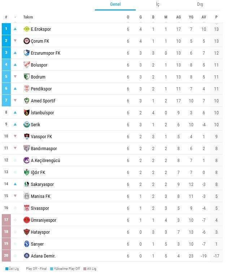This screenshot has height=276, width=226.
Task: Sort by AG goals scored header
Action: pyautogui.click(x=178, y=17)
